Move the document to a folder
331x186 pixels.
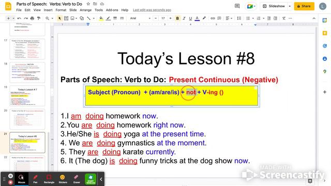click(95, 4)
